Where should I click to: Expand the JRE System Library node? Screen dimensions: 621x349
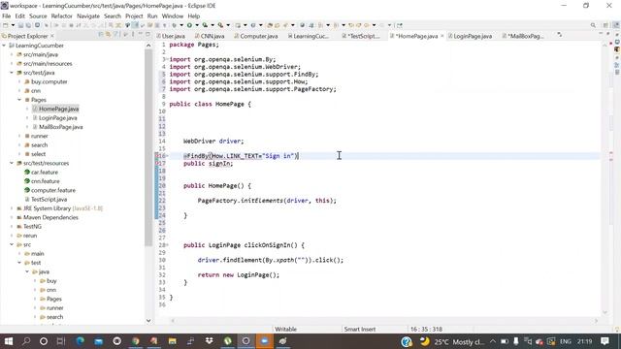pyautogui.click(x=12, y=208)
